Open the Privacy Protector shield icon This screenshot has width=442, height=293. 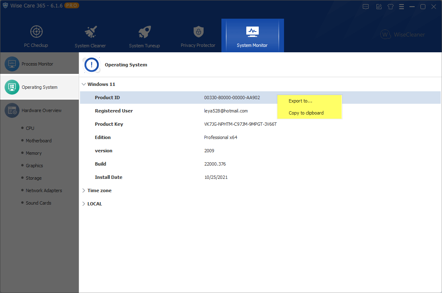click(199, 32)
